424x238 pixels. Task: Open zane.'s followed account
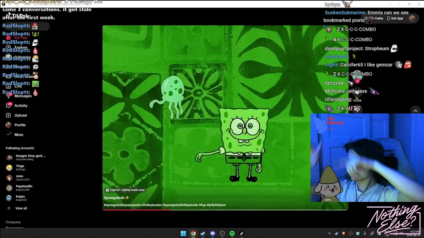(x=26, y=178)
